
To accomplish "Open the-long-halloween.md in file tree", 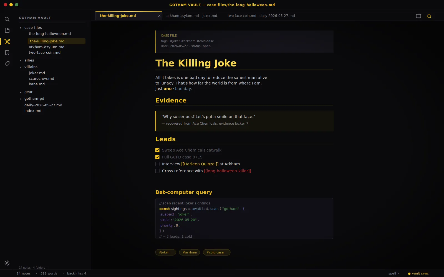I will [x=50, y=34].
